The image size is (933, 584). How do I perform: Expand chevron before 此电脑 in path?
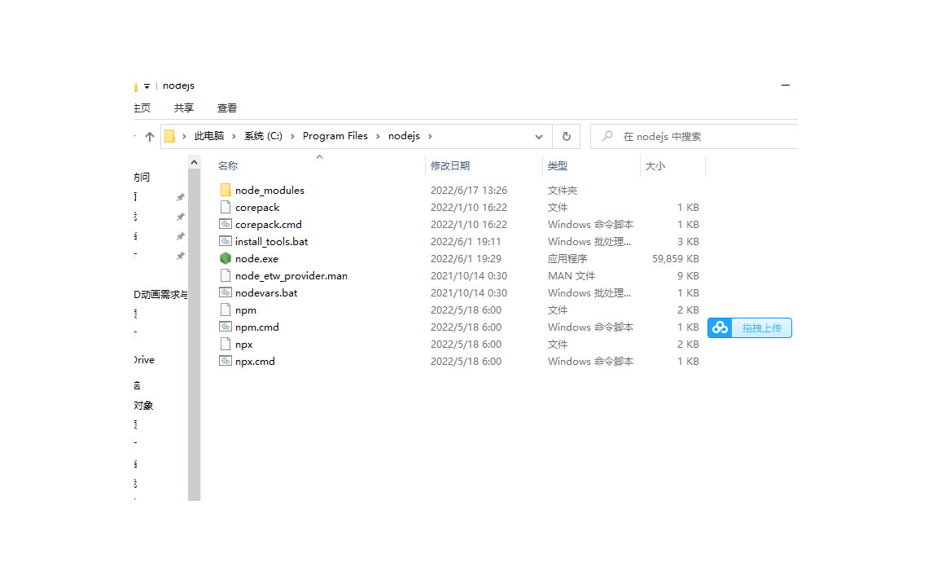pos(184,136)
